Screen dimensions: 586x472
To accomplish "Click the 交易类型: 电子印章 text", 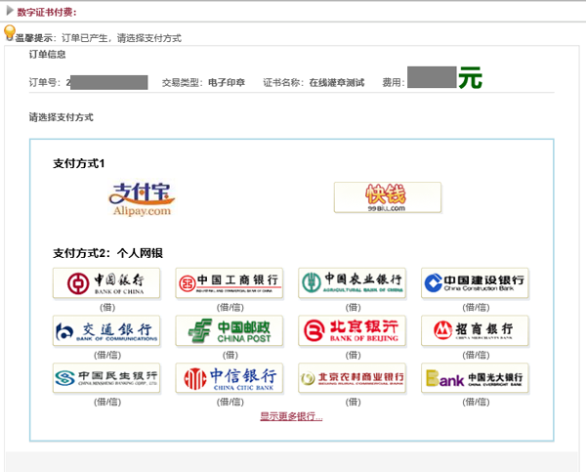I will [203, 83].
